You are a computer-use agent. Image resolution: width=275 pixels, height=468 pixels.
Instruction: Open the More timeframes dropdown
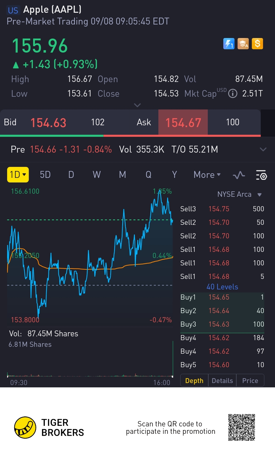(x=207, y=175)
